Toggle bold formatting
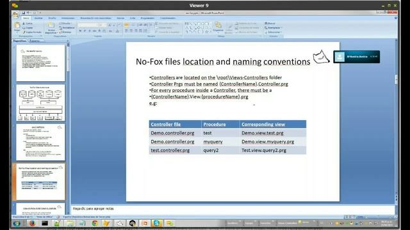The width and height of the screenshot is (410, 230). (x=80, y=31)
